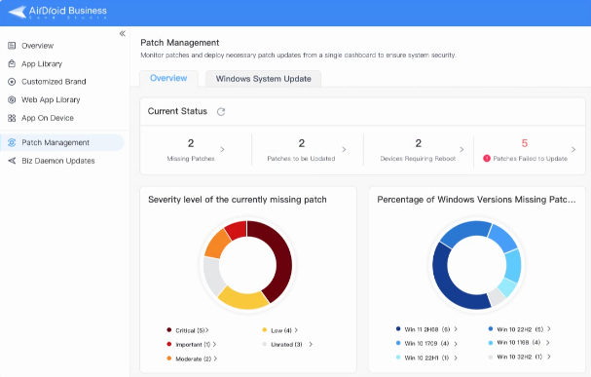This screenshot has height=377, width=591.
Task: Open the Win 10 1168 legend chevron
Action: click(x=547, y=342)
